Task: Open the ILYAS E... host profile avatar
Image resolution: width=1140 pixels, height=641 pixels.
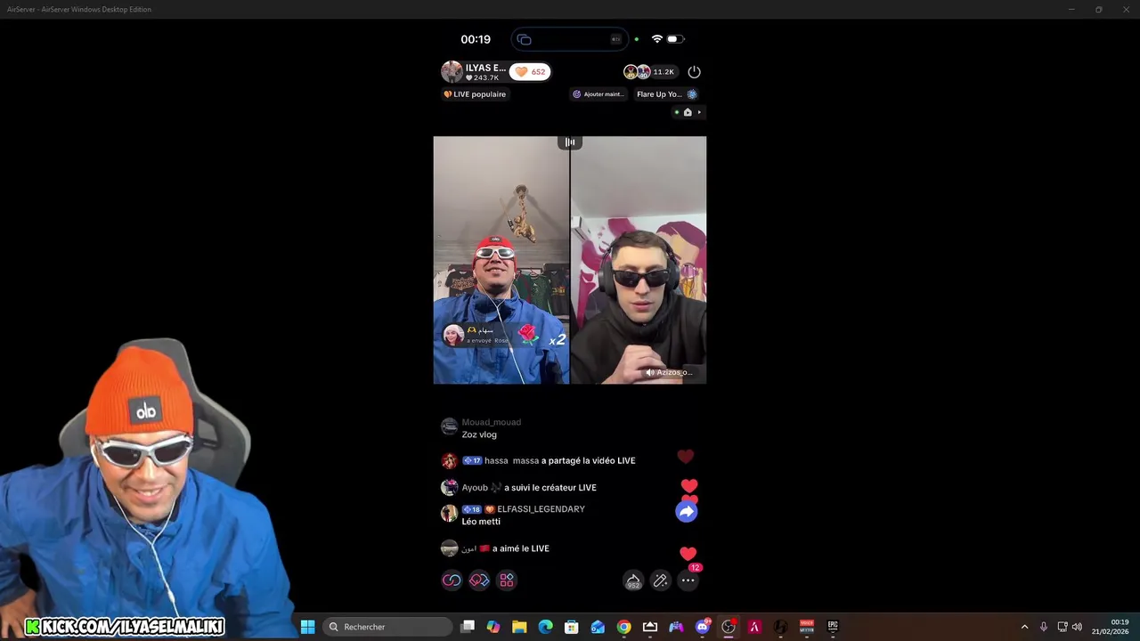Action: click(x=452, y=72)
